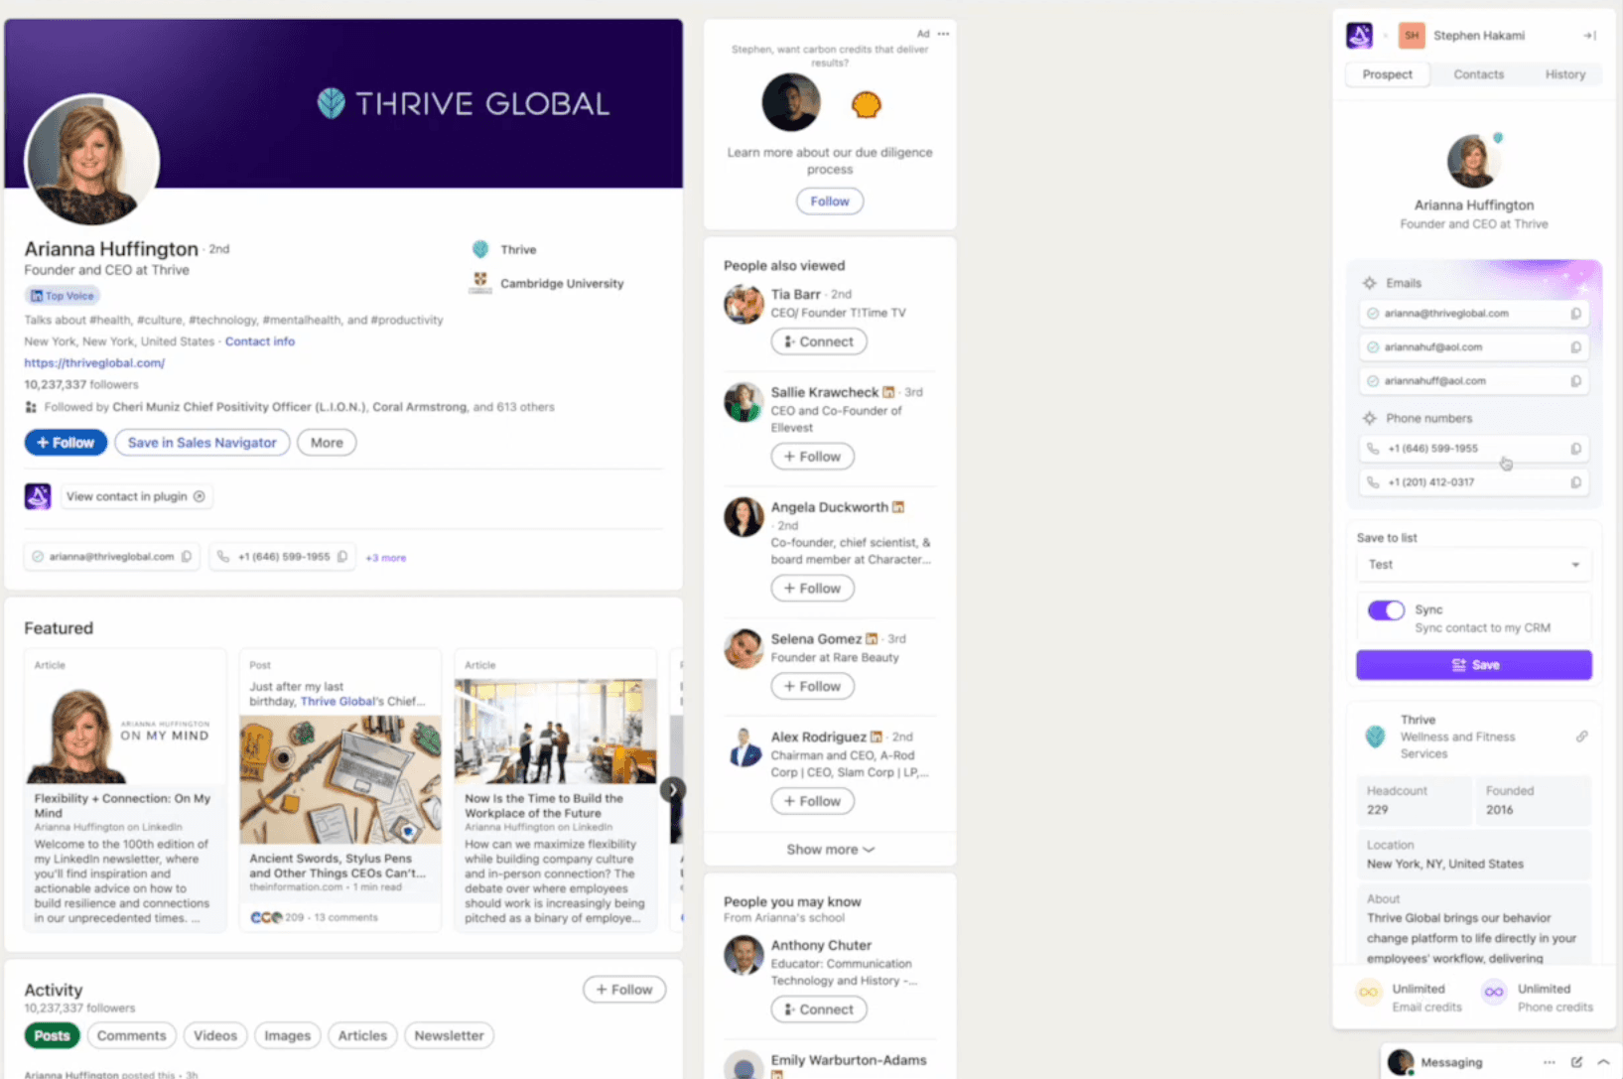
Task: Dismiss 'View contact in plugin' with its x icon
Action: coord(200,495)
